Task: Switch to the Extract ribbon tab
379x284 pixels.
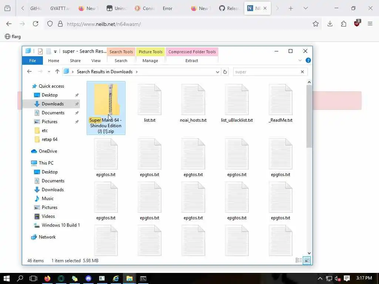Action: click(x=192, y=61)
